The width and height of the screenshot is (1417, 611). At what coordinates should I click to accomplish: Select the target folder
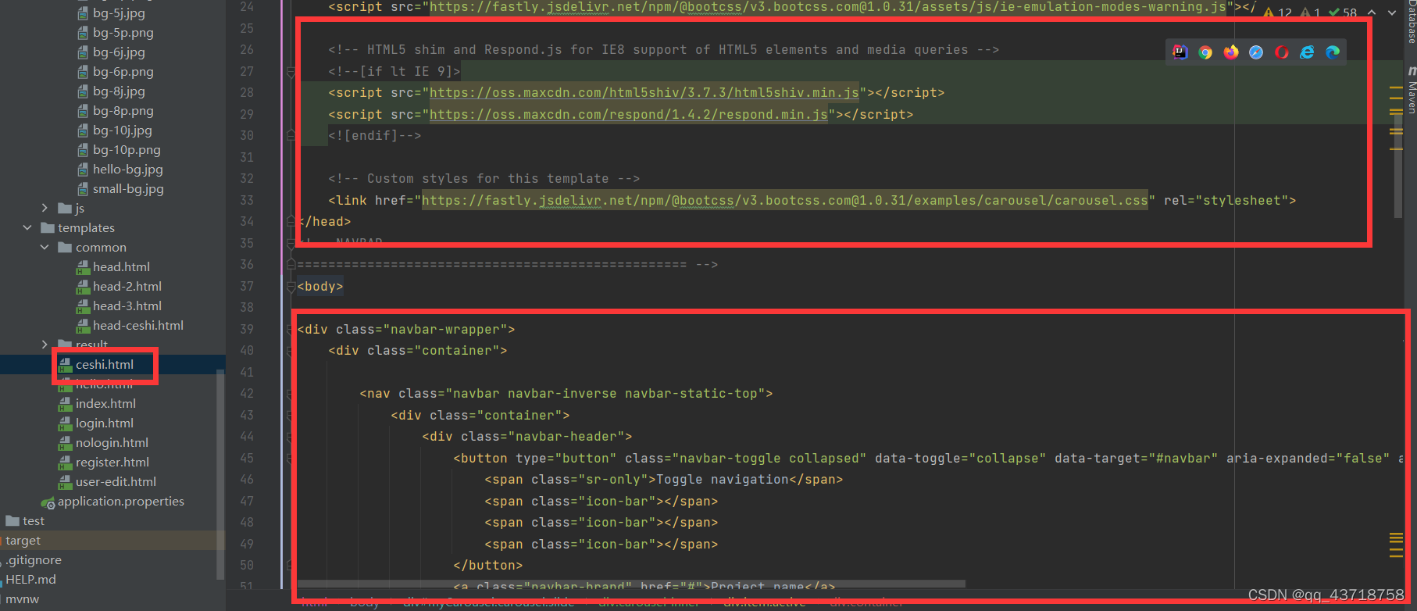23,541
